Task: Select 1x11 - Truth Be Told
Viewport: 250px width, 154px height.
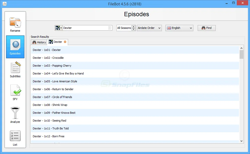Action: tap(135, 129)
